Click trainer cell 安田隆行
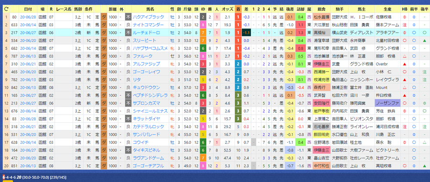 [x=321, y=103]
